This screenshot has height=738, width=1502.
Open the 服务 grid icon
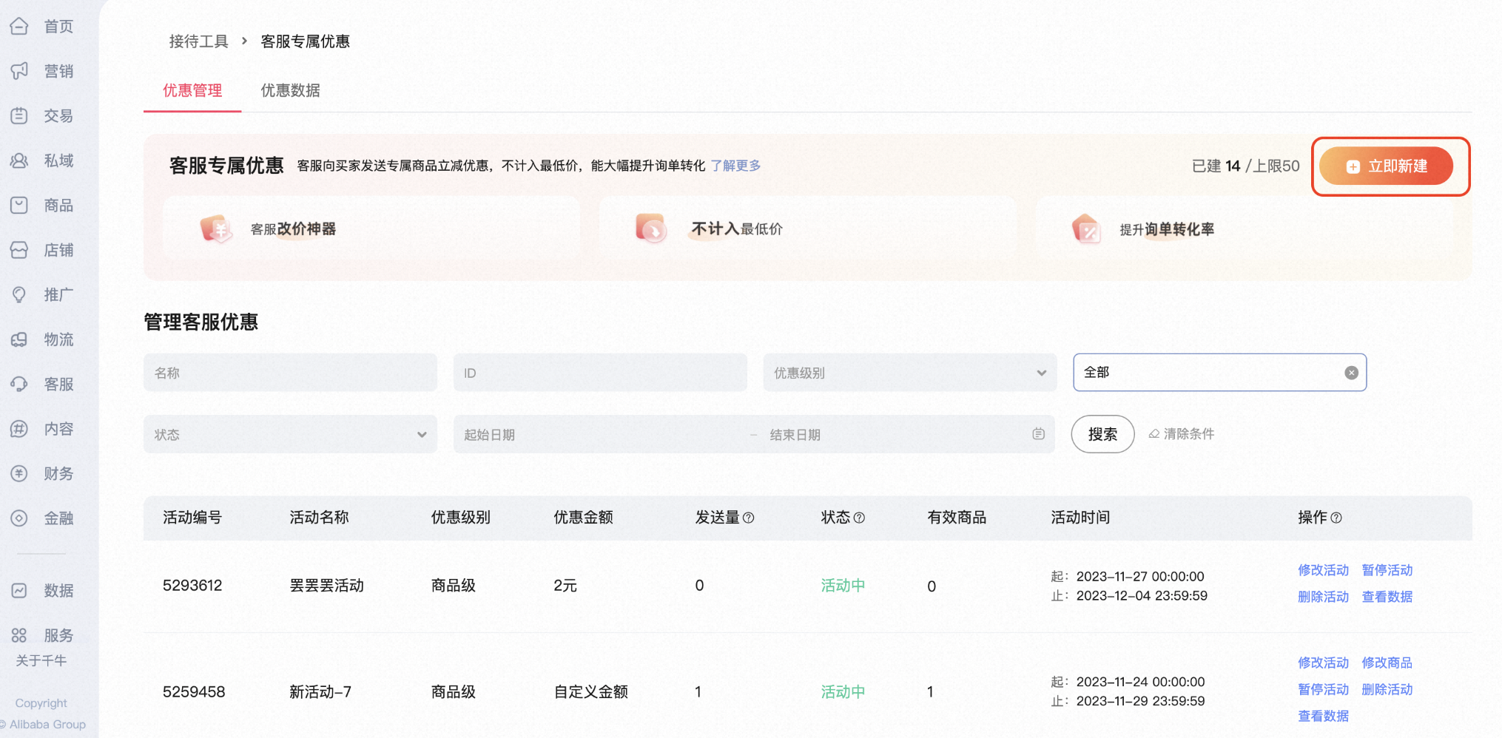19,635
